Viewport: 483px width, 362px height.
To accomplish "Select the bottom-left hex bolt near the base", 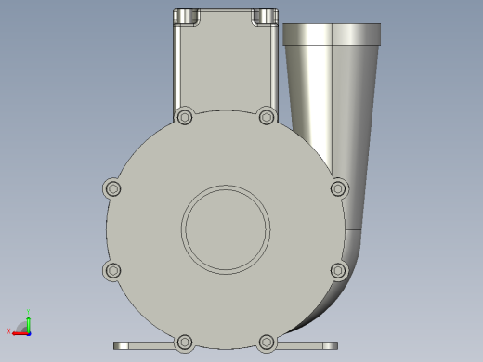I will 185,343.
